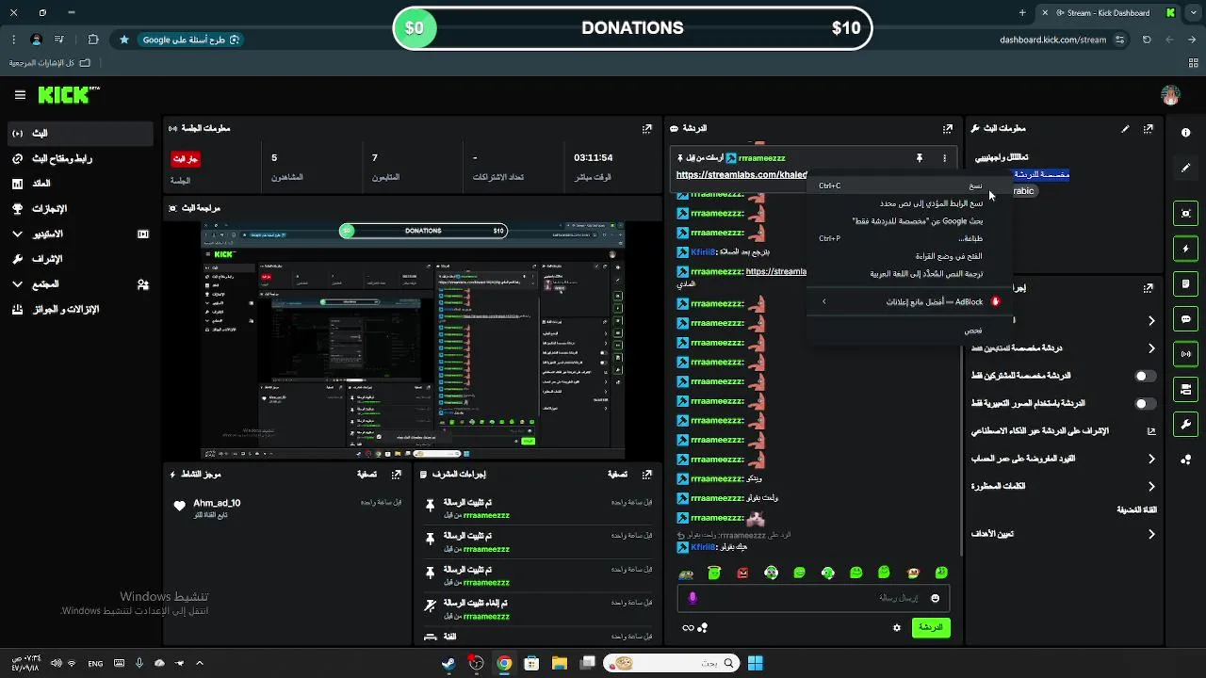Click the stream preview thumbnail
The width and height of the screenshot is (1206, 678).
[x=413, y=339]
